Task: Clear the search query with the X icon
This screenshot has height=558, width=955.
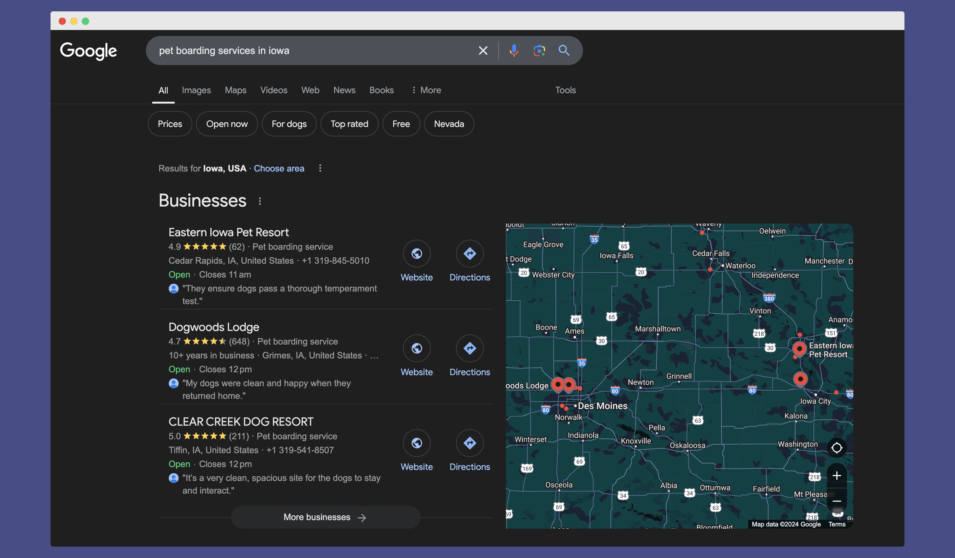Action: pyautogui.click(x=483, y=51)
